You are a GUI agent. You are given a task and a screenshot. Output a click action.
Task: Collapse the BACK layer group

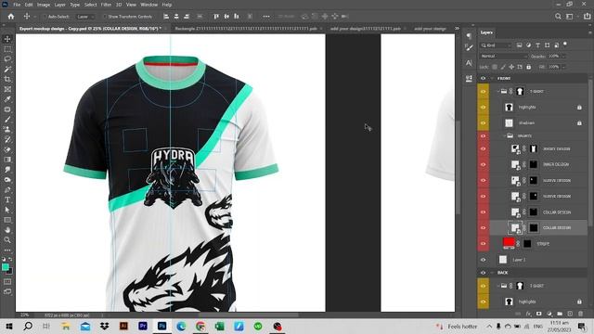(x=492, y=273)
